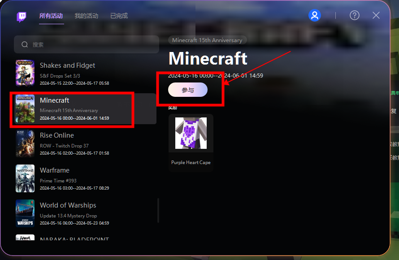Screen dimensions: 399x260
Task: Click the ROW - Twitch Drop 37 subtitle
Action: tap(64, 146)
